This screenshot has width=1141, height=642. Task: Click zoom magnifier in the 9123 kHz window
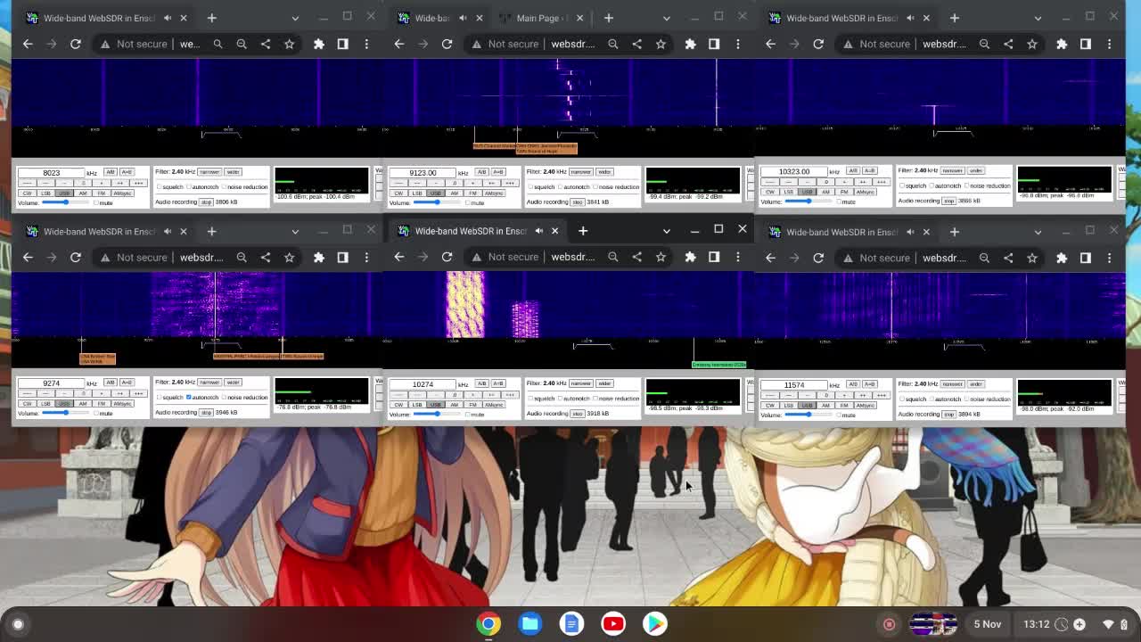[612, 44]
